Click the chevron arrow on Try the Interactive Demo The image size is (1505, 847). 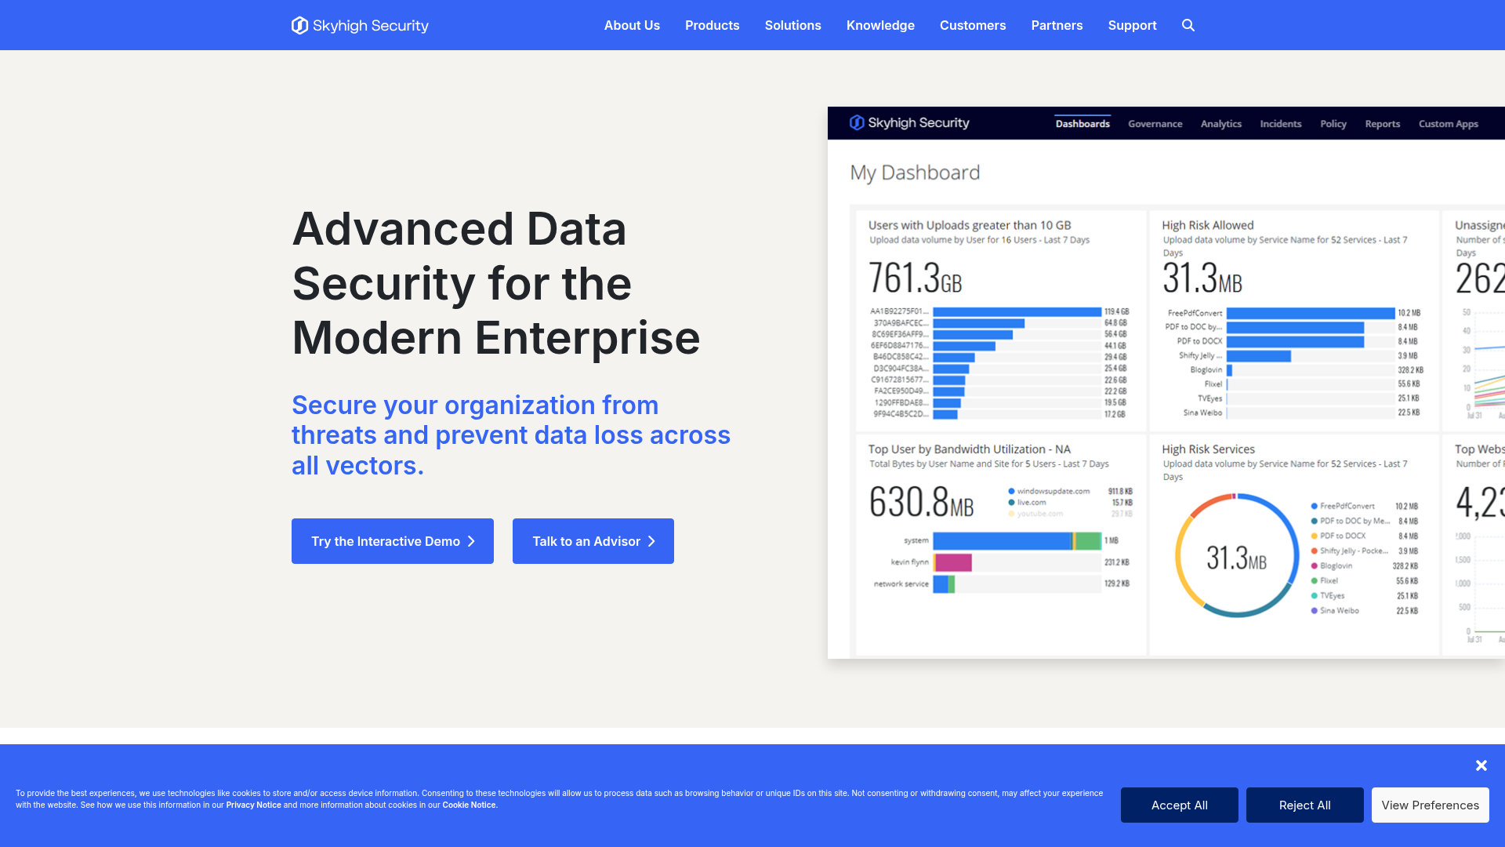point(470,541)
